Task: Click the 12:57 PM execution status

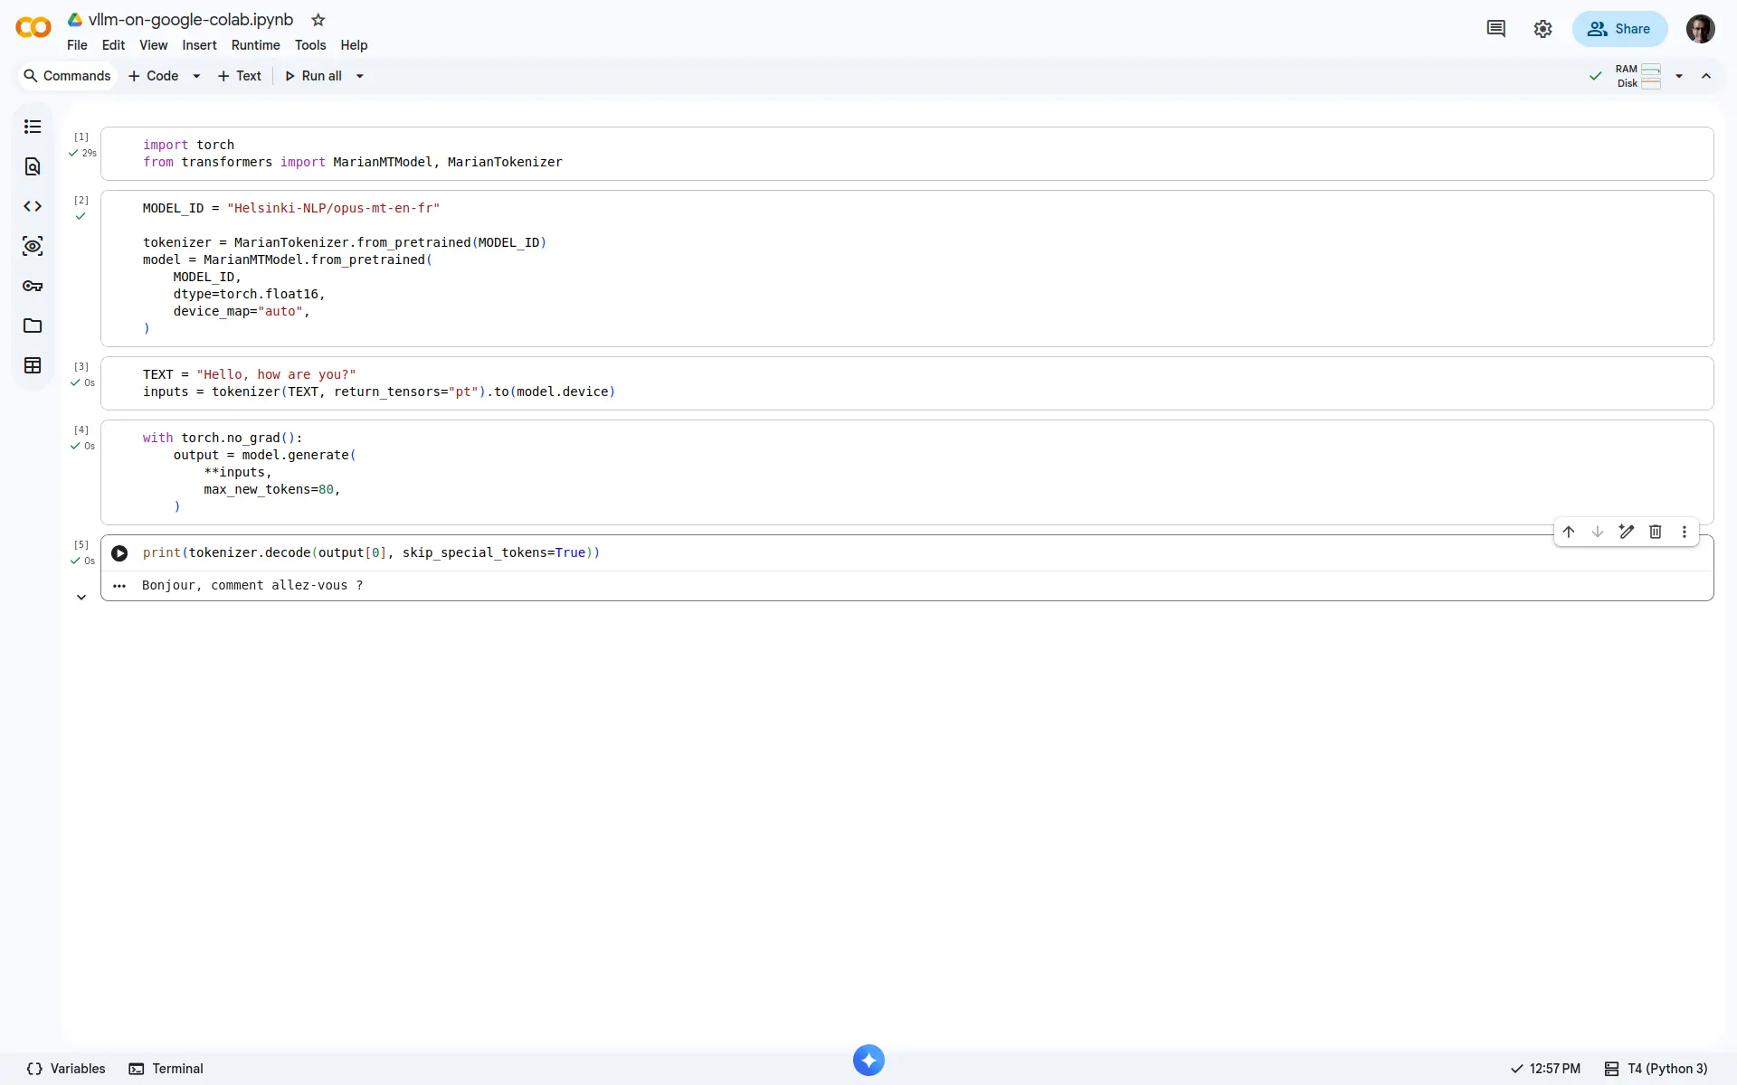Action: coord(1545,1069)
